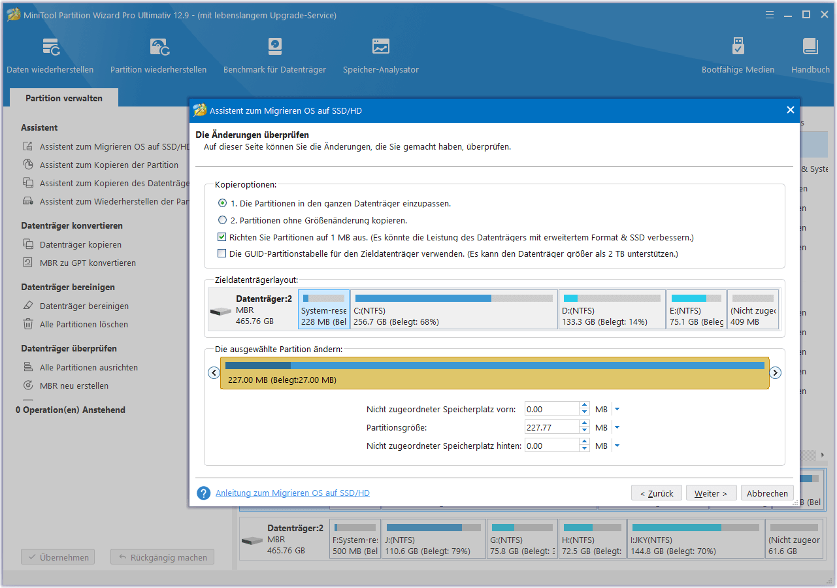This screenshot has width=837, height=588.
Task: Select Alle Partitionen ausrichten
Action: click(89, 368)
